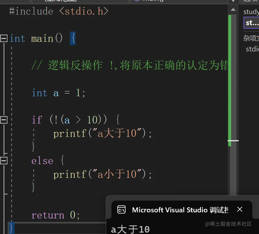Click the #include <stdio.h> line
The image size is (259, 234).
tap(59, 11)
